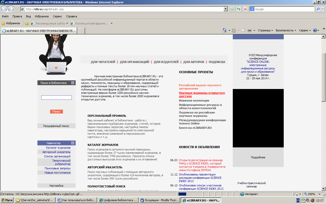Click 'Новые поступления' in Navigator
The height and width of the screenshot is (204, 326).
pyautogui.click(x=58, y=173)
